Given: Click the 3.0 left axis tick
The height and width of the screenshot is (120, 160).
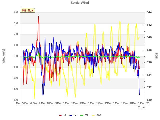Looking at the screenshot, I should 16,23.
